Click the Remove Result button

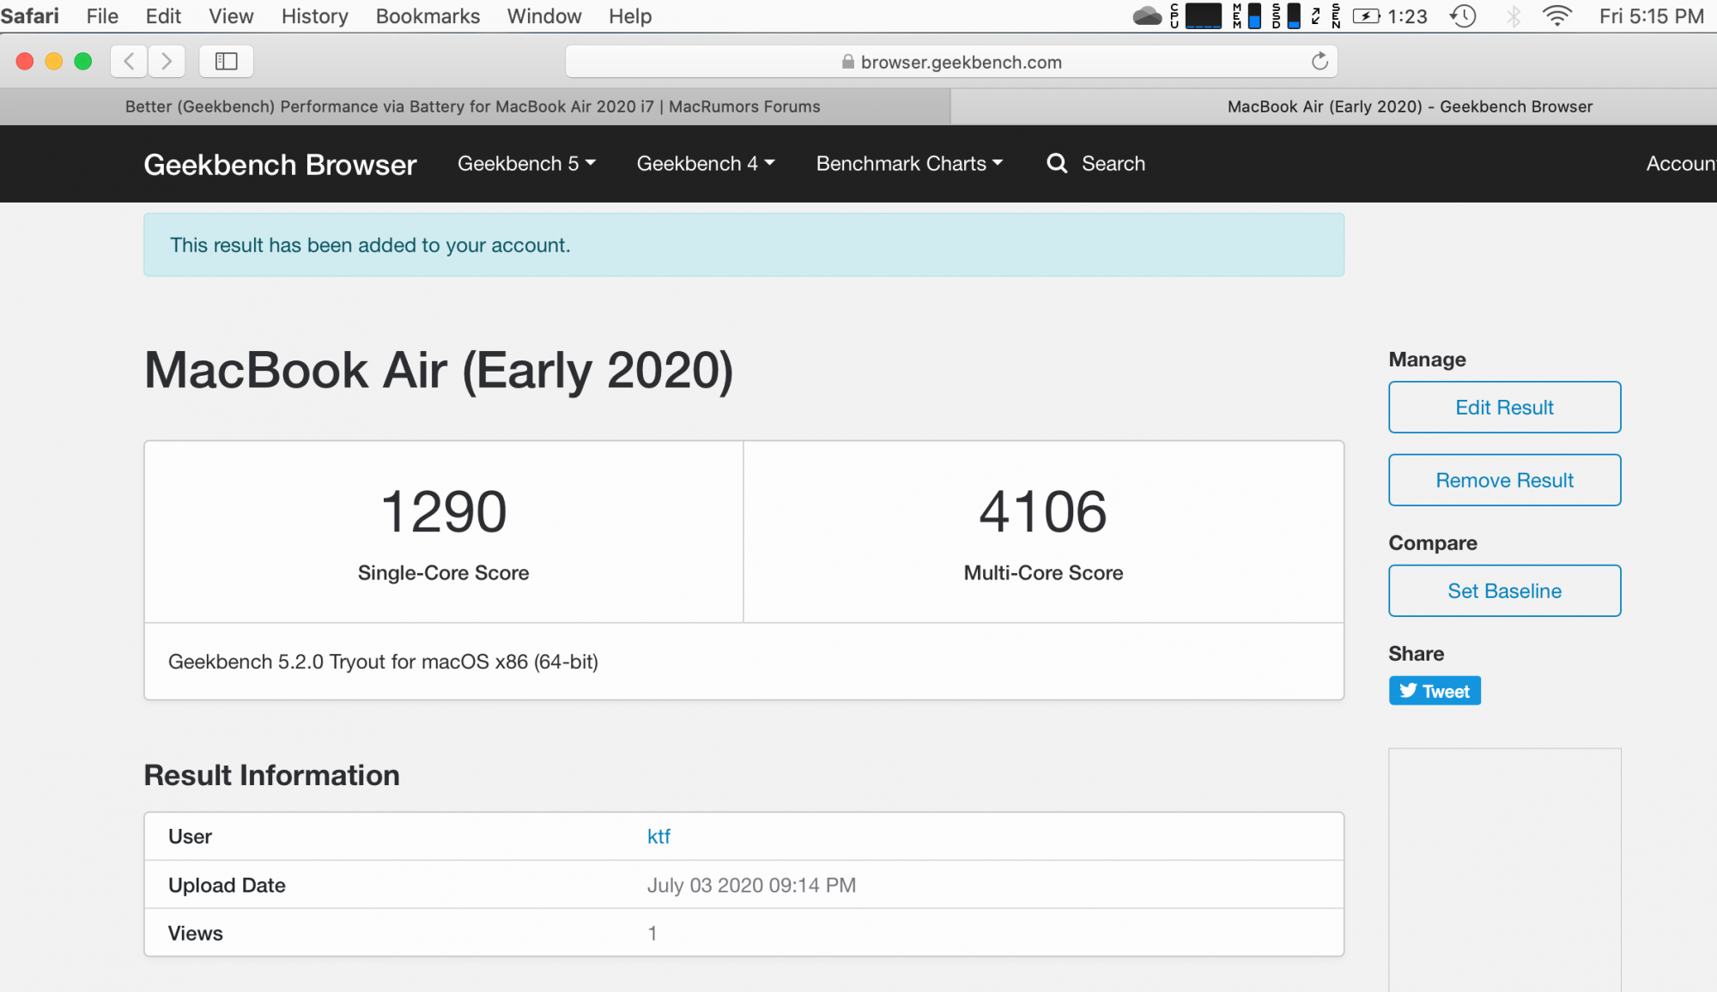[1504, 480]
